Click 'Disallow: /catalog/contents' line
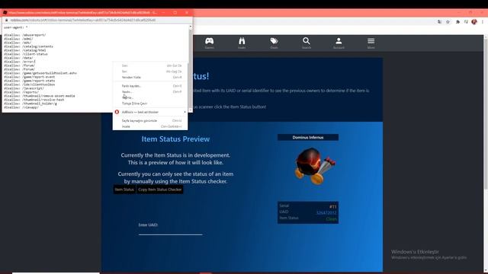The height and width of the screenshot is (274, 488). [28, 46]
